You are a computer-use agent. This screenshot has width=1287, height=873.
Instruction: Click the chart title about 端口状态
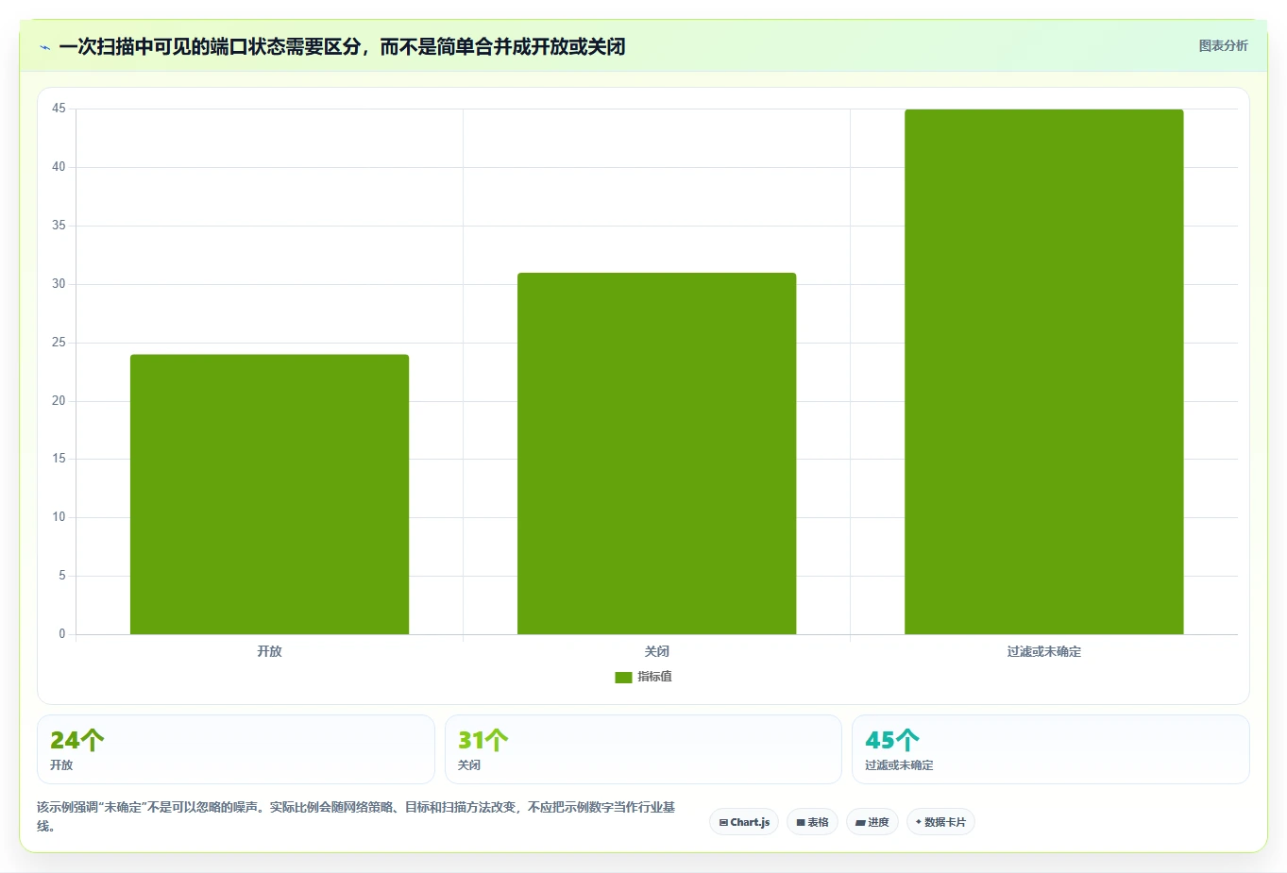[342, 47]
